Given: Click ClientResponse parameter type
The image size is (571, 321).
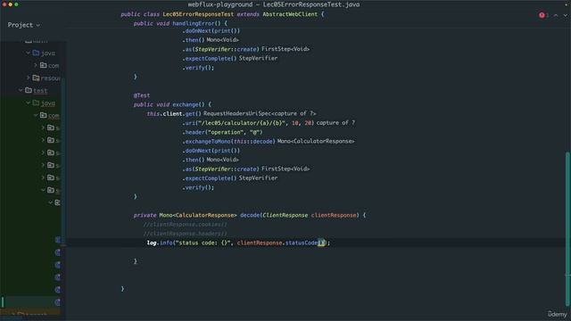Looking at the screenshot, I should point(285,215).
